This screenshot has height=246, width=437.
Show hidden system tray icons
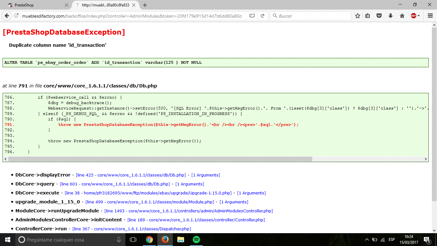tap(367, 240)
